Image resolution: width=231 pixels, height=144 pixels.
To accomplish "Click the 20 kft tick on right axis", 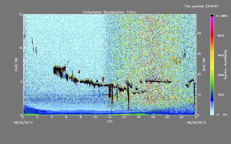I will tap(199, 74).
